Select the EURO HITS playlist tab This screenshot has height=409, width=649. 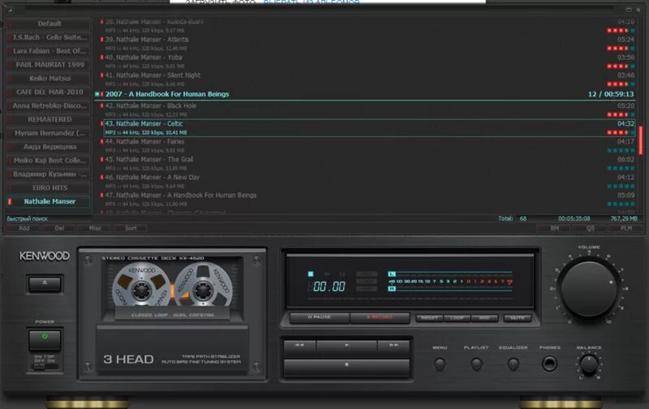[49, 187]
